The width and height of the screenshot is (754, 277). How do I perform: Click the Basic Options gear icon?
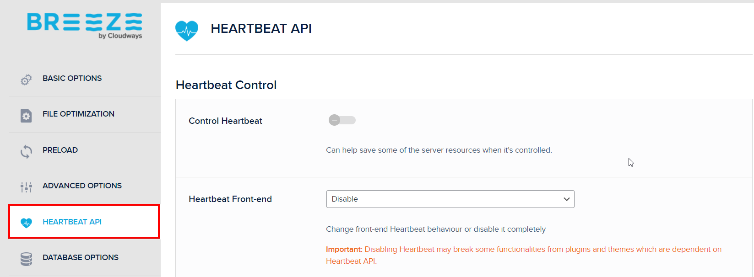coord(26,80)
